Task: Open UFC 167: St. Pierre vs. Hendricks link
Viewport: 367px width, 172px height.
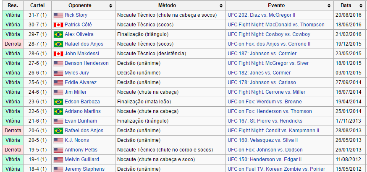Action: point(265,121)
